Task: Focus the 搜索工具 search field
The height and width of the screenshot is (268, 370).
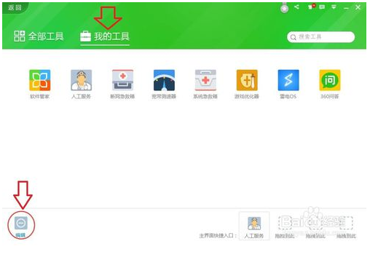Action: tap(320, 37)
